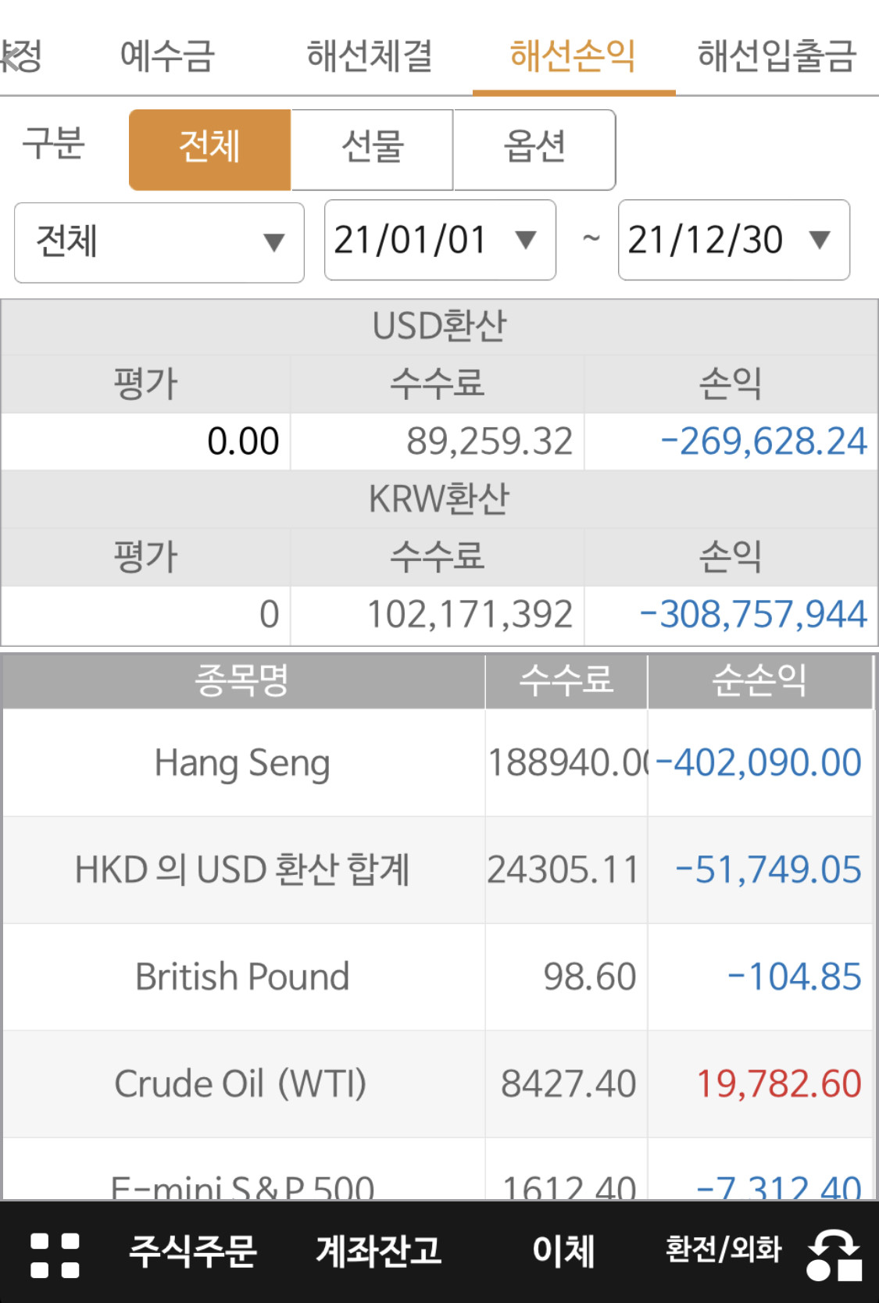Switch to the 예수금 tab
The image size is (879, 1303).
(167, 56)
